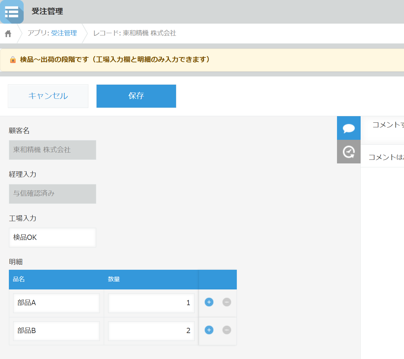Click the キャンセル button
Viewport: 404px width, 359px height.
(x=48, y=96)
